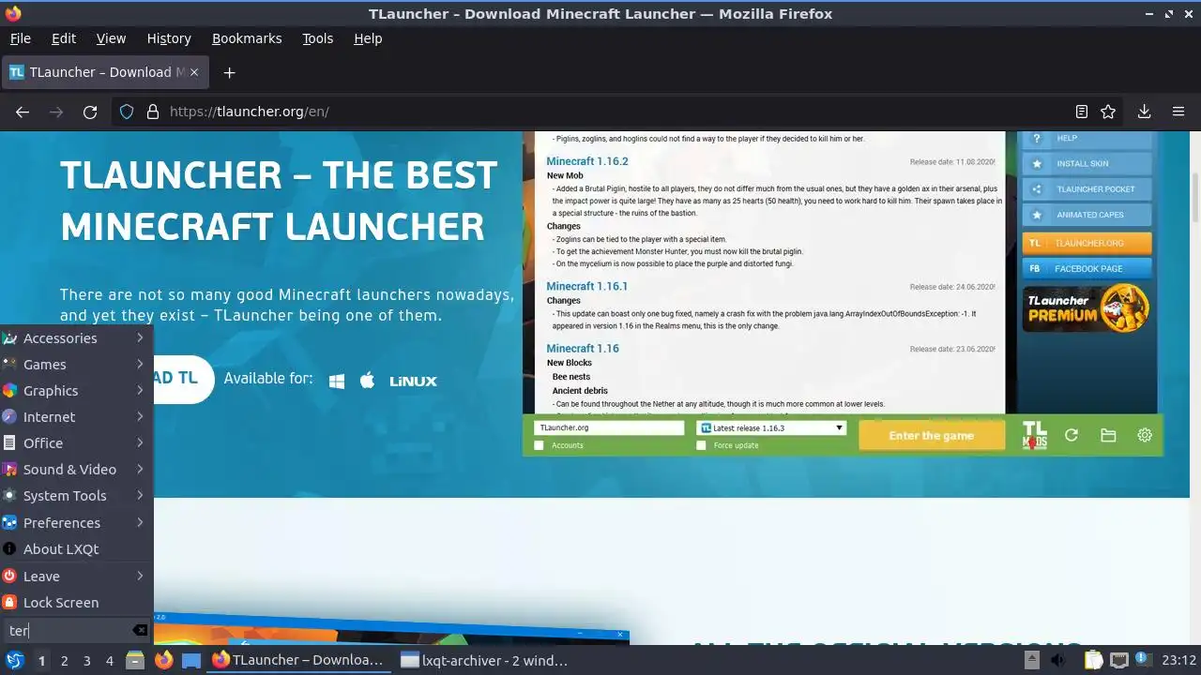The width and height of the screenshot is (1201, 675).
Task: Click the Minecraft 1.16.2 heading link
Action: coord(587,161)
